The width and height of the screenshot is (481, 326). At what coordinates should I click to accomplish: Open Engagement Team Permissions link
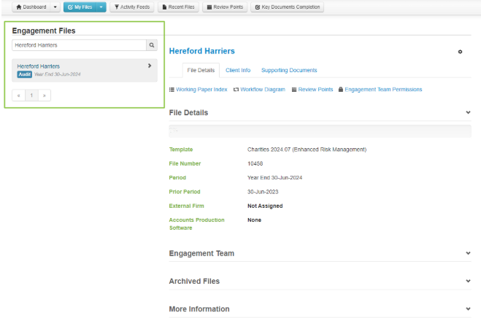[380, 90]
